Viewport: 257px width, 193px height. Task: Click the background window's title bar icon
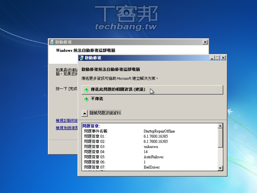tap(52, 42)
